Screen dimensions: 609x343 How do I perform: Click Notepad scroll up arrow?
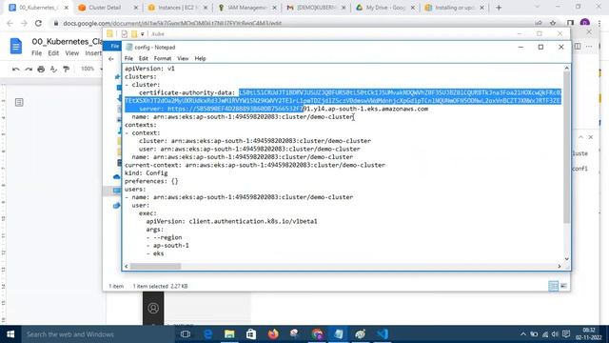pos(567,68)
